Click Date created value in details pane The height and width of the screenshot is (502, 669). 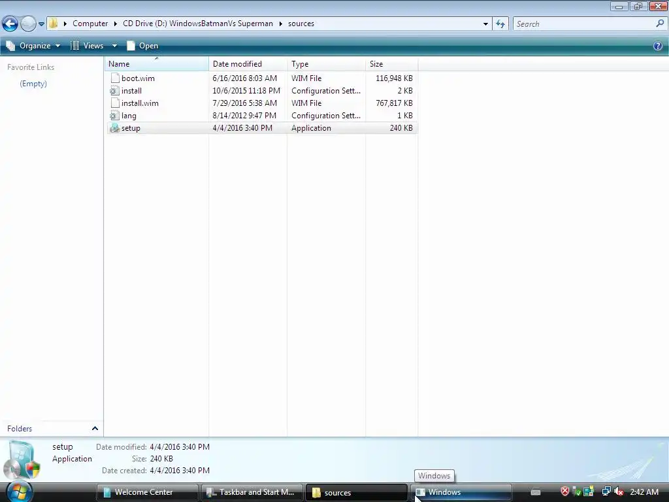(180, 470)
